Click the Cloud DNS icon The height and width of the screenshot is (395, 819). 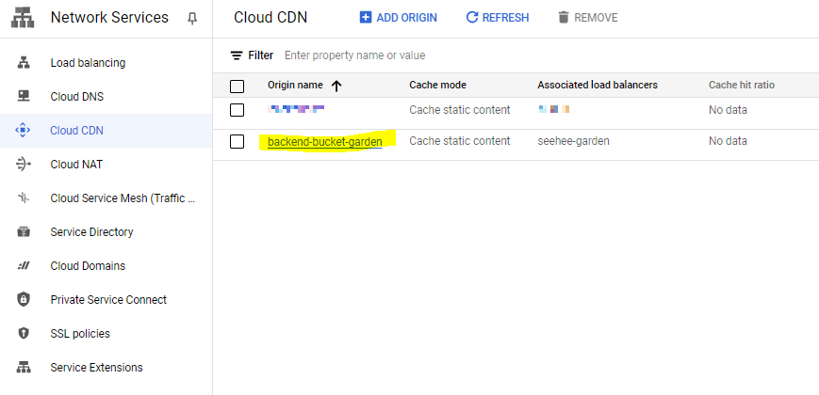24,97
